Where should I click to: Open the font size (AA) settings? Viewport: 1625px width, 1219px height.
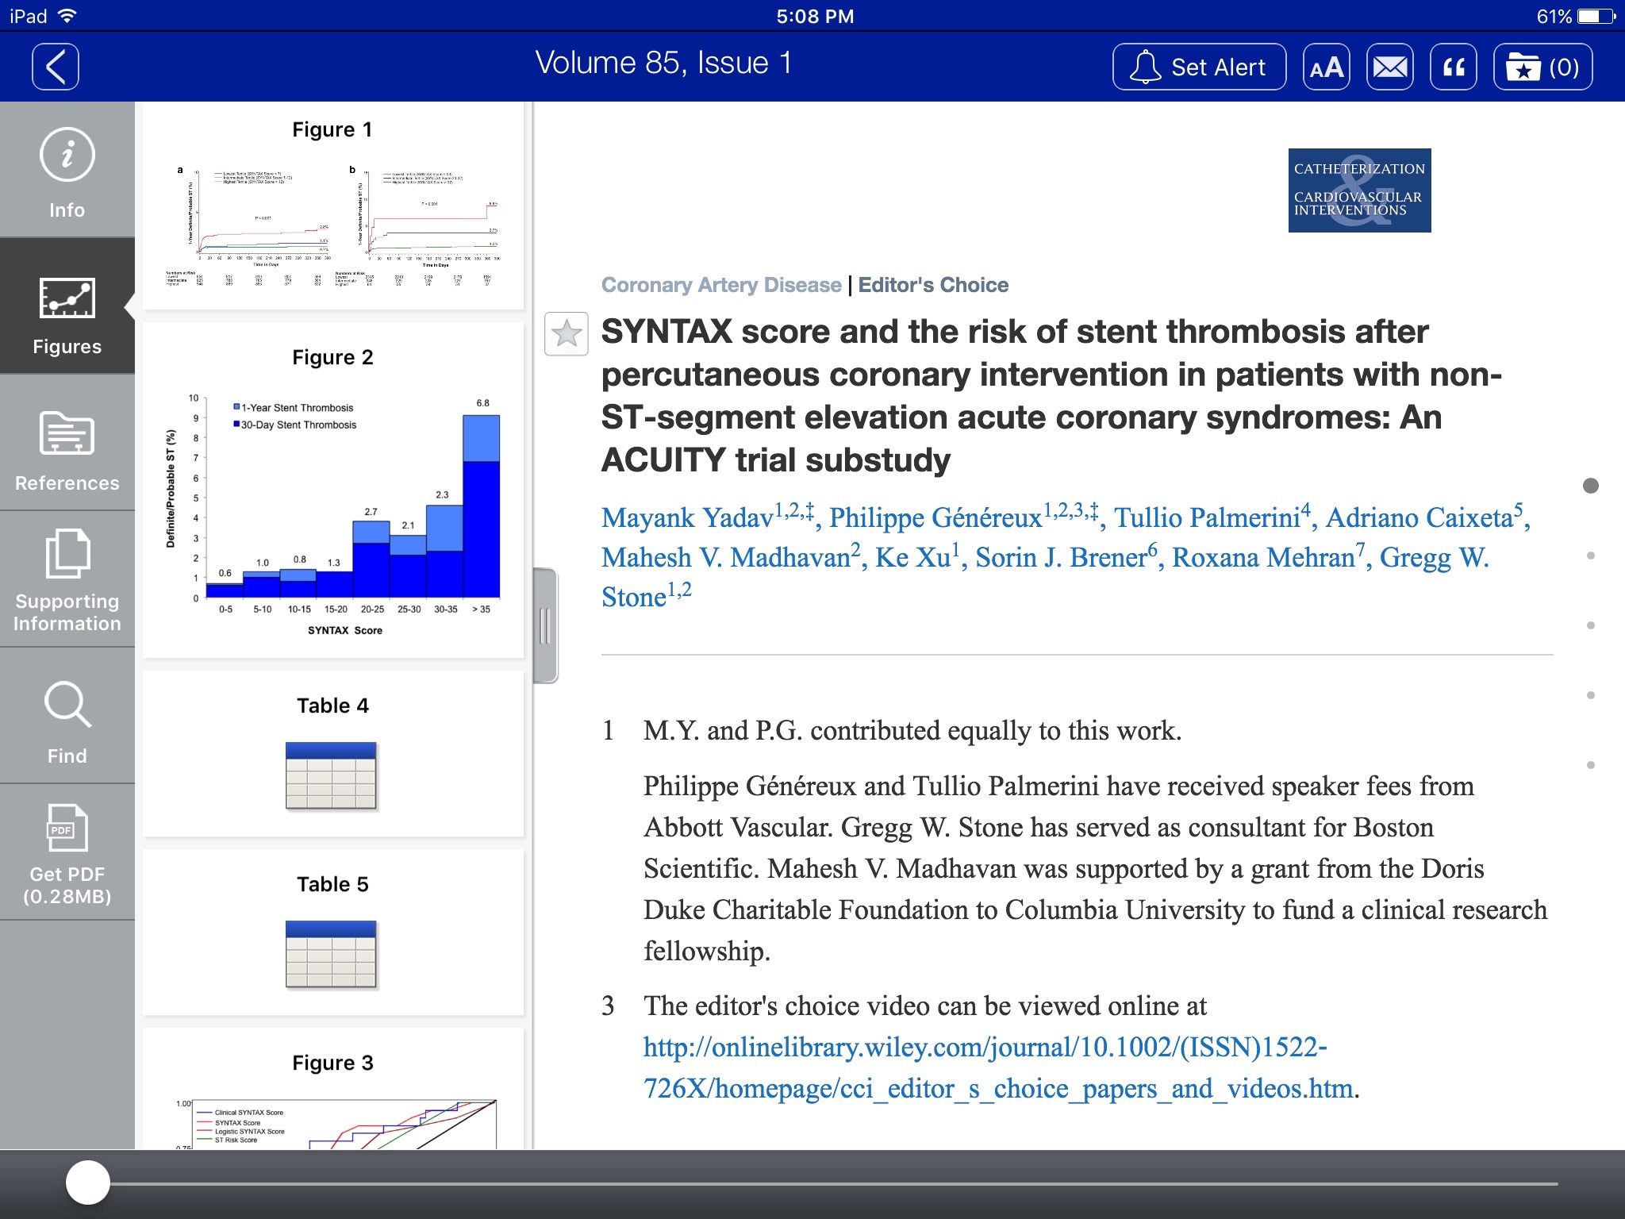point(1326,67)
